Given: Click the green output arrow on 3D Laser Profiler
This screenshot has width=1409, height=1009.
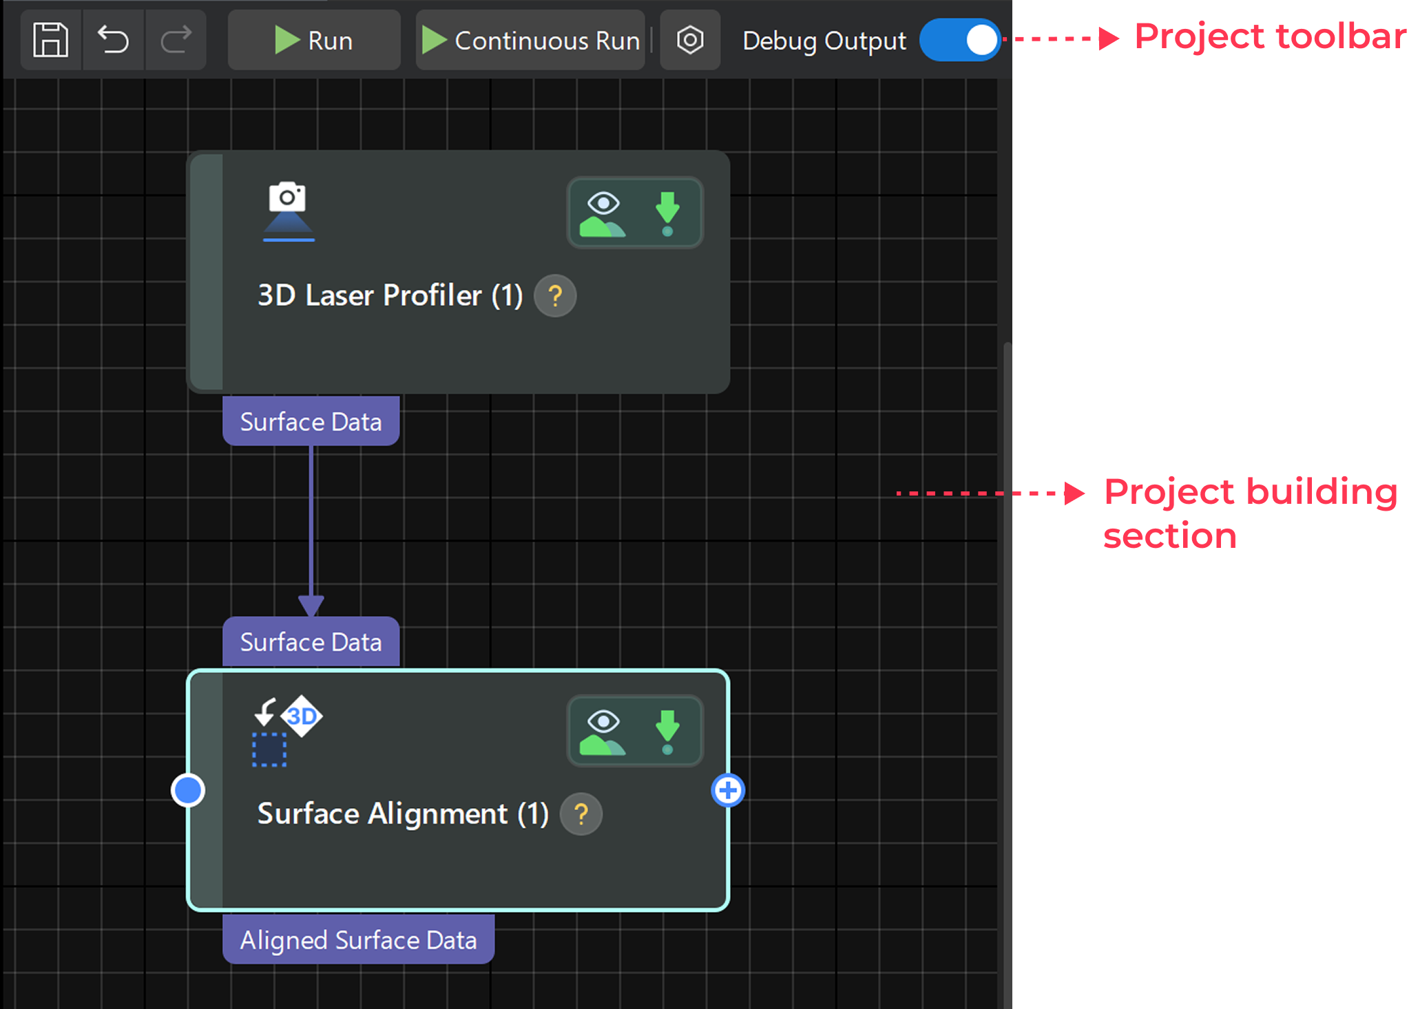Looking at the screenshot, I should (666, 206).
